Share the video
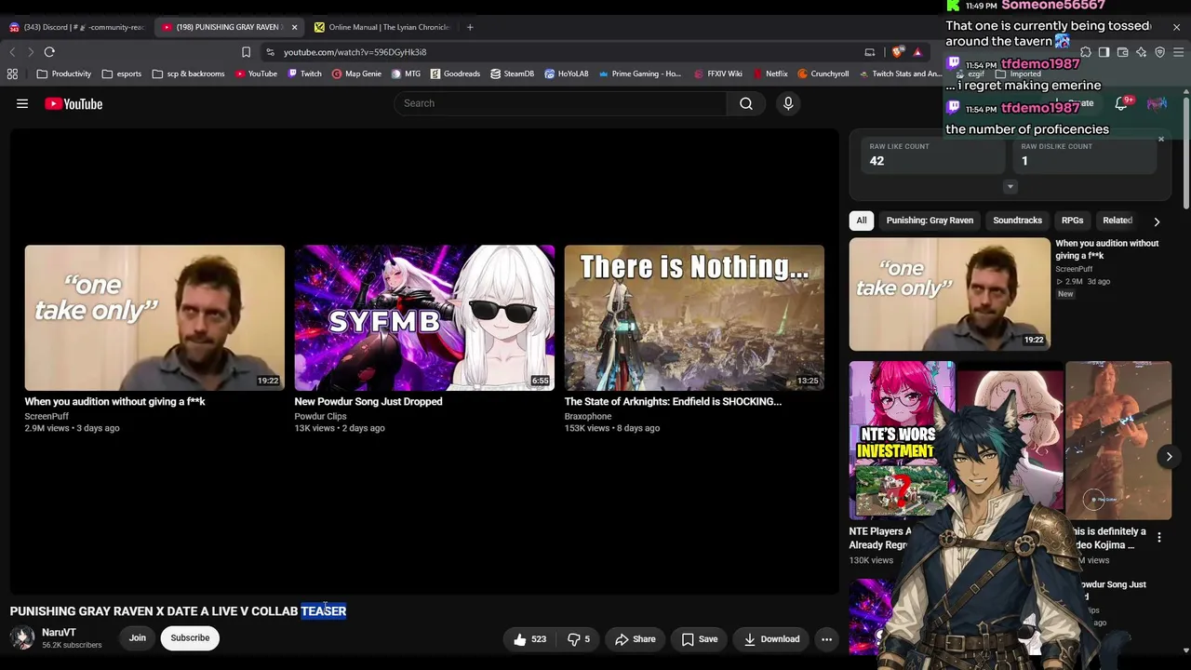Image resolution: width=1191 pixels, height=670 pixels. pyautogui.click(x=636, y=639)
